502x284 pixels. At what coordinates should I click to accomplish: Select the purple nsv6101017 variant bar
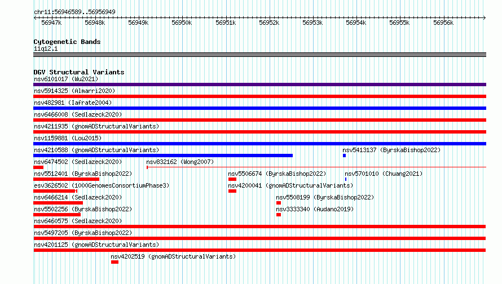(x=259, y=85)
